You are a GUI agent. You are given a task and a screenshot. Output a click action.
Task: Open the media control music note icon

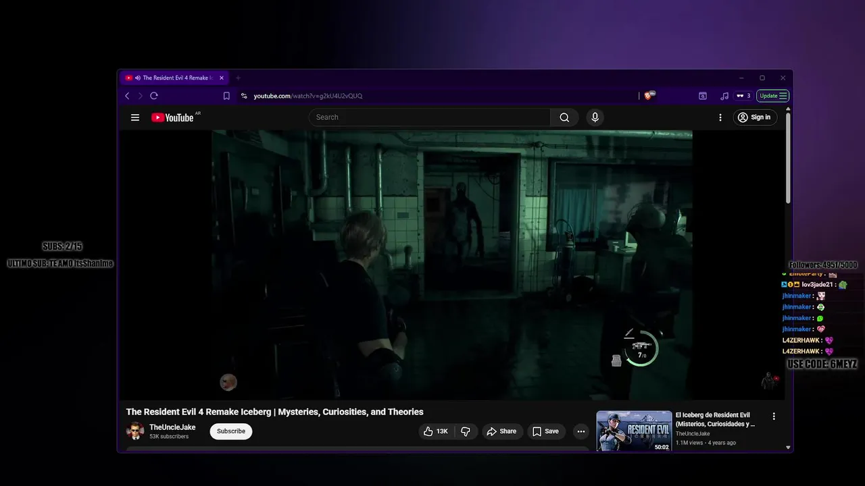pos(724,96)
